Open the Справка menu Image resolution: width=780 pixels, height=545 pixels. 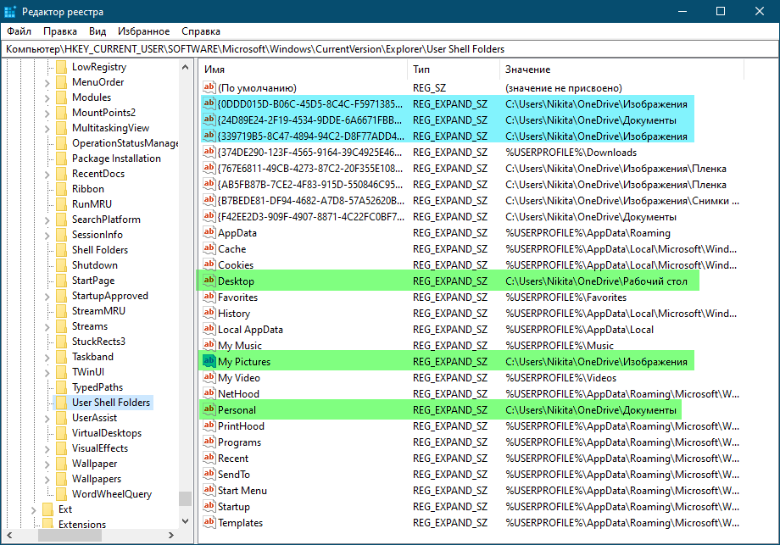click(201, 31)
